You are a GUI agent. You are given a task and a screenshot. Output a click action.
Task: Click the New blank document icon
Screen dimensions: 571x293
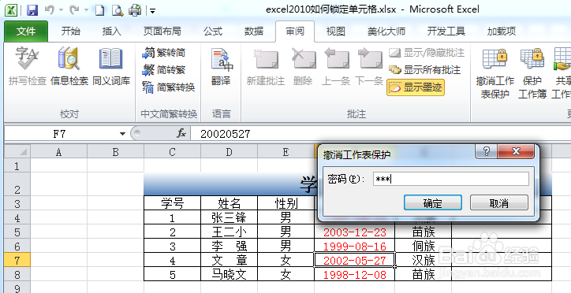(99, 10)
